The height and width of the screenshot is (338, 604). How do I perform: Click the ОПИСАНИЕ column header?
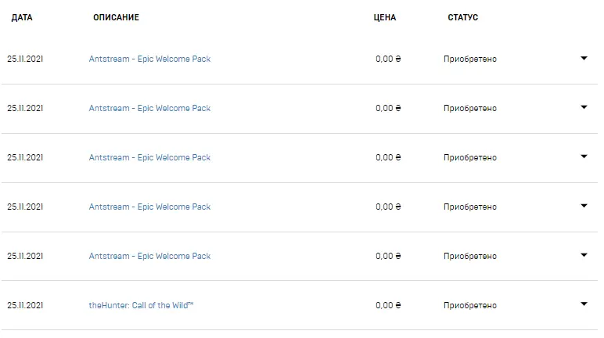pyautogui.click(x=116, y=17)
